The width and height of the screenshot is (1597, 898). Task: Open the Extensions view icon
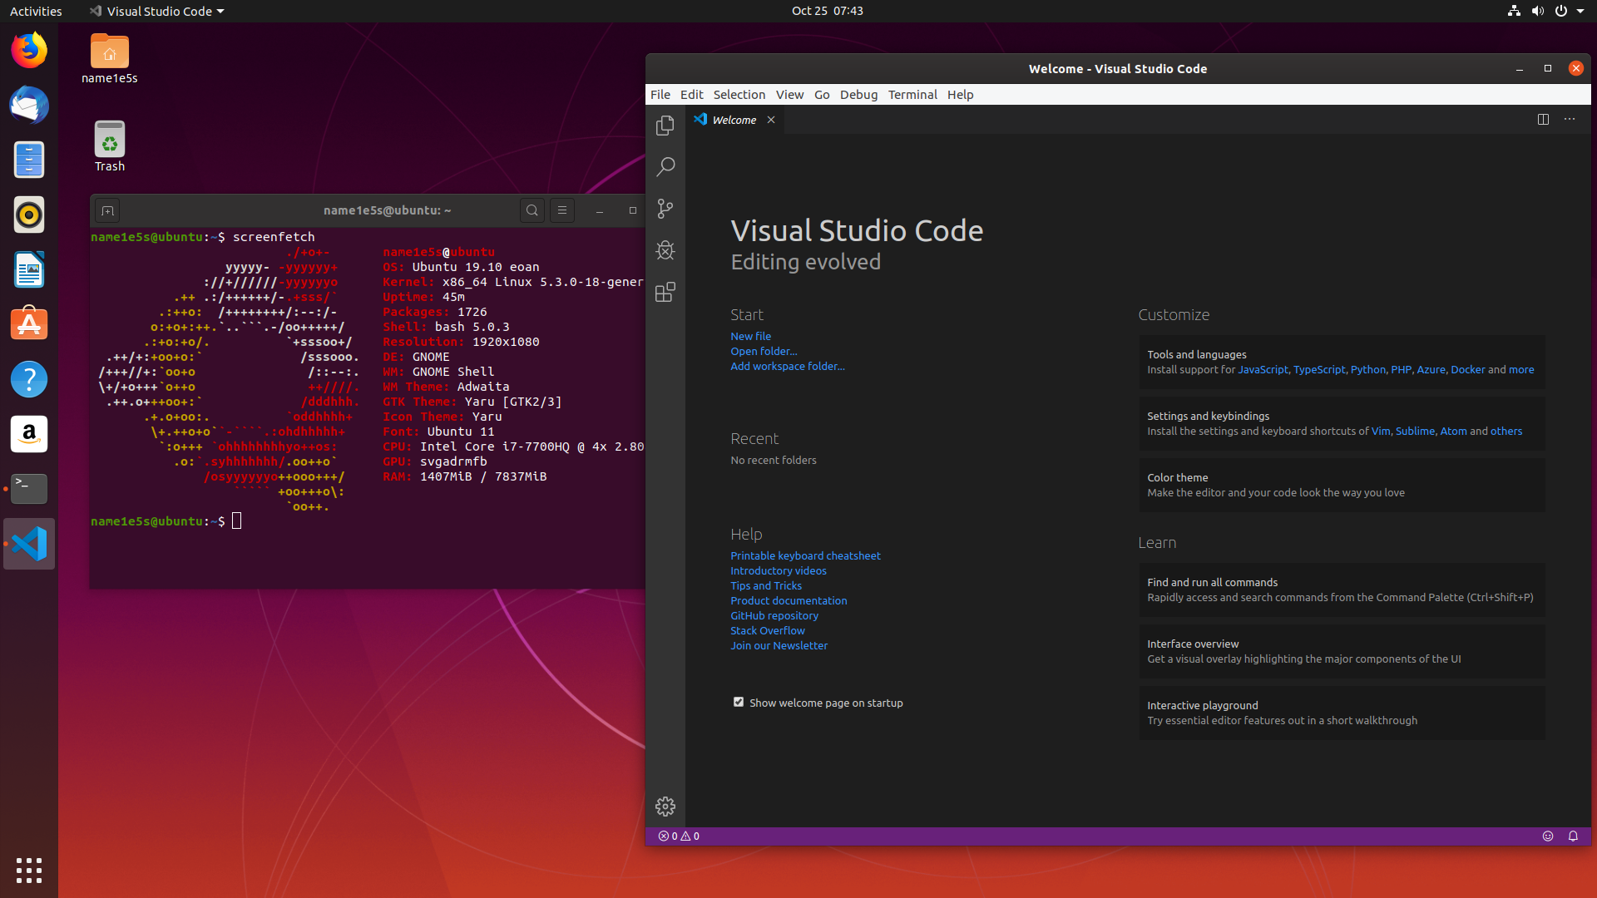(665, 292)
